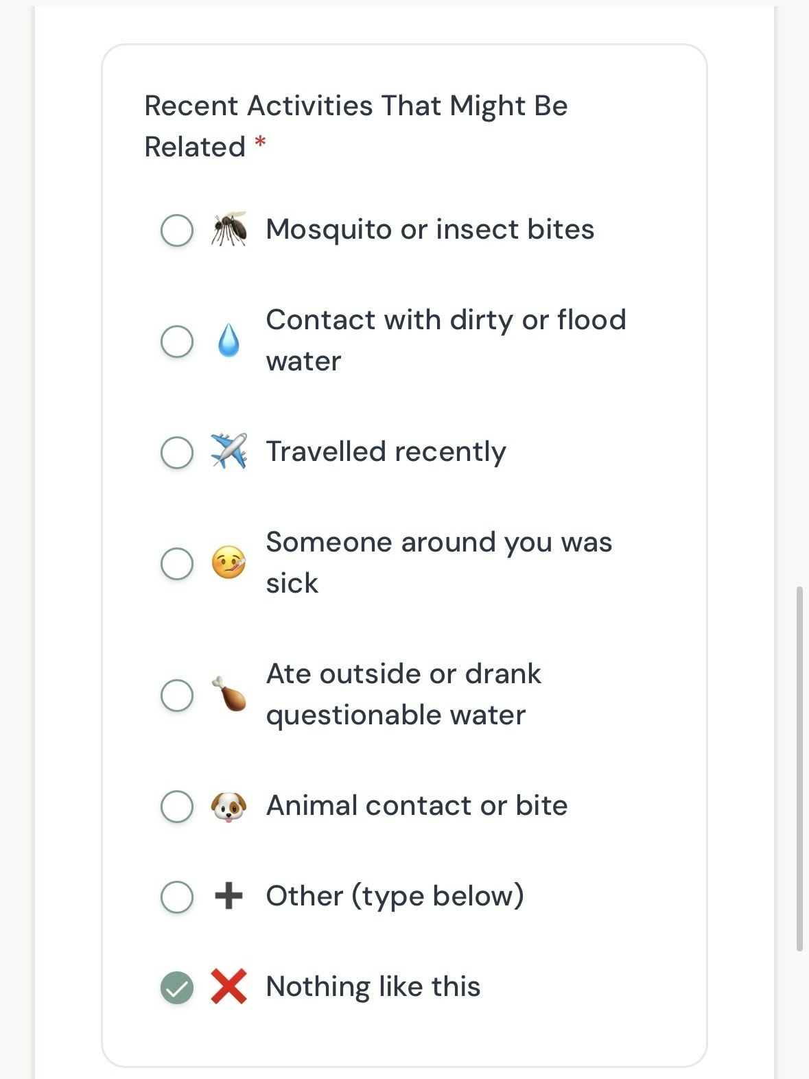Image resolution: width=809 pixels, height=1079 pixels.
Task: Check the ate outside or questionable water box
Action: (177, 695)
